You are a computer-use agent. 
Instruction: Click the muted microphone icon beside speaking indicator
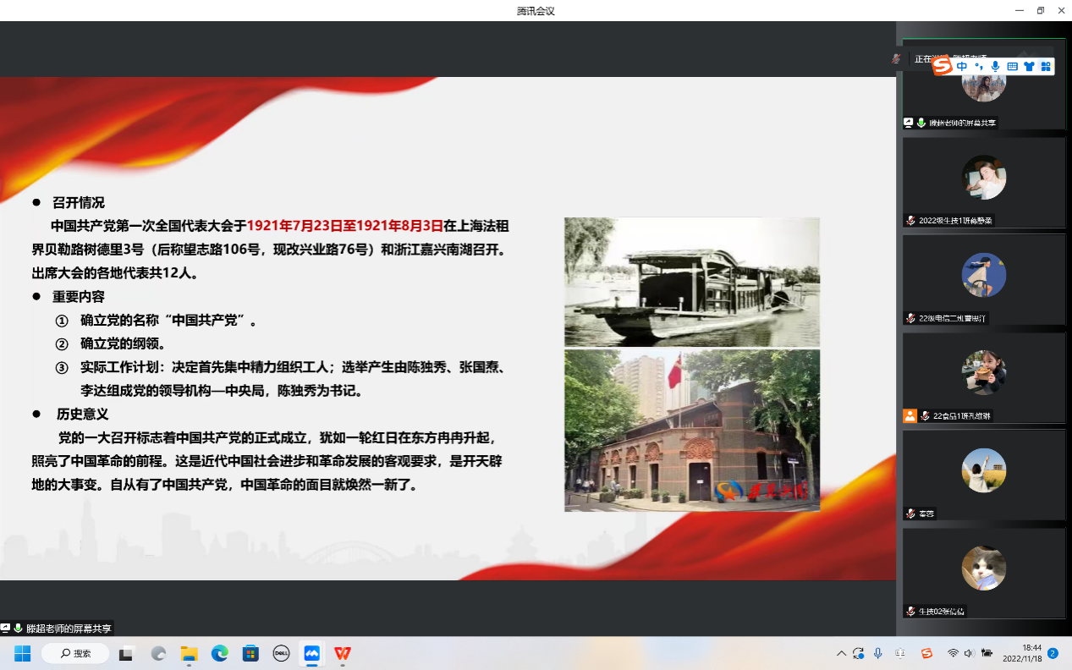pos(896,59)
